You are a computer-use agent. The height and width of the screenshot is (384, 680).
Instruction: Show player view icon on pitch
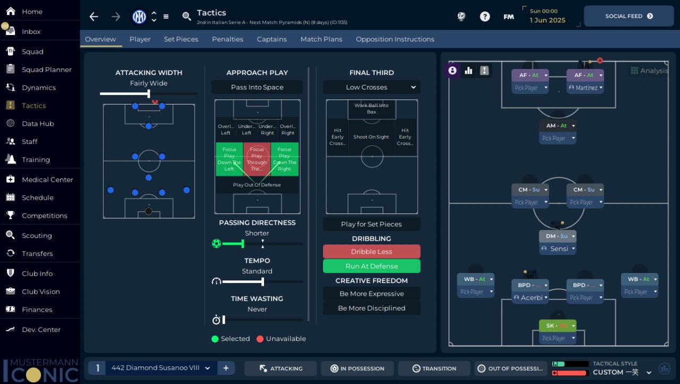click(x=453, y=70)
